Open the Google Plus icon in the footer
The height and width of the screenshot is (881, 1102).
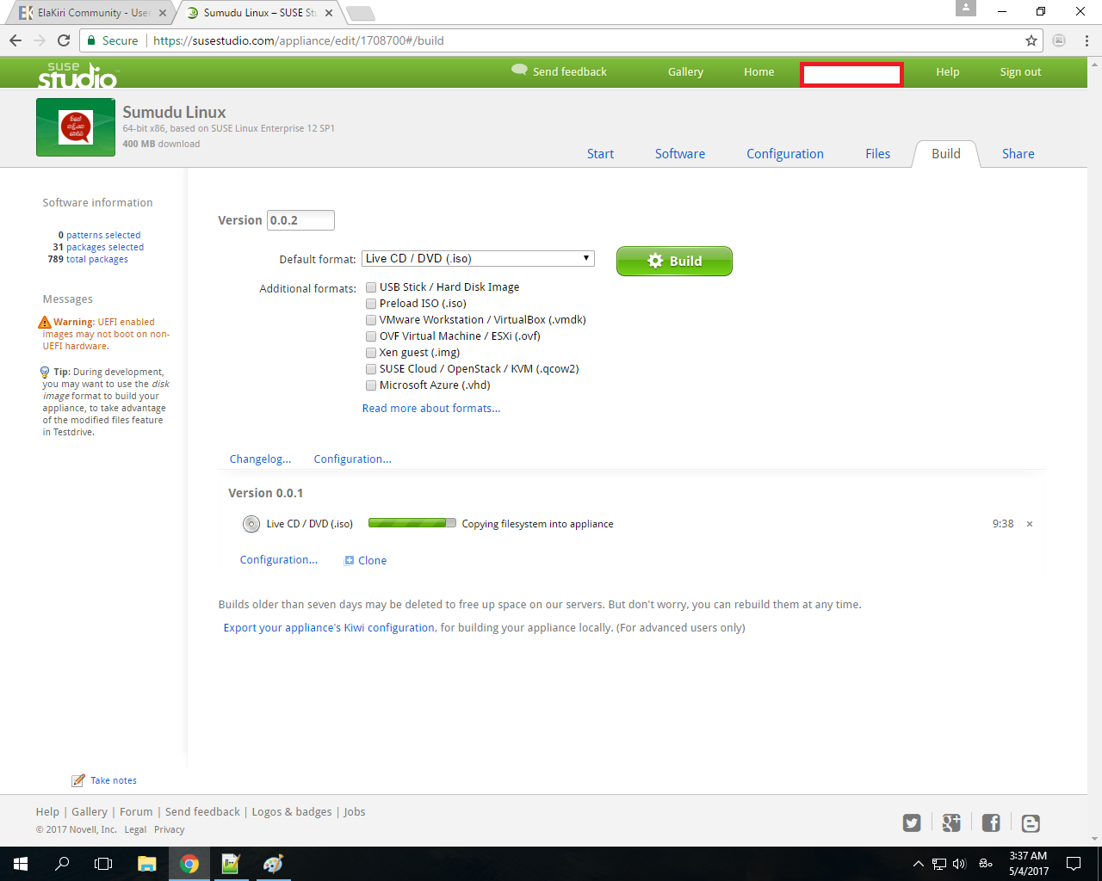pyautogui.click(x=951, y=823)
